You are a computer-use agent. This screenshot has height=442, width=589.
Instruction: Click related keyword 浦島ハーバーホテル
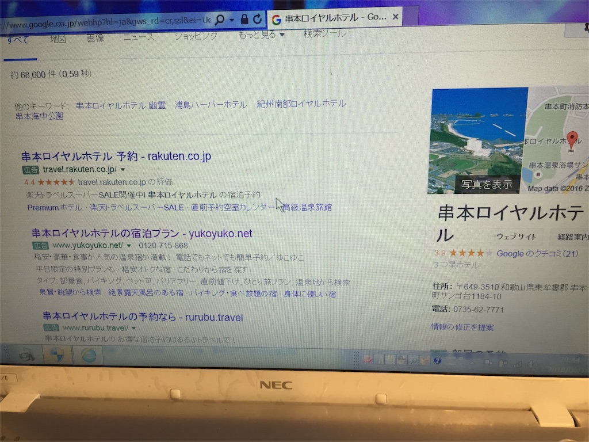tap(211, 105)
